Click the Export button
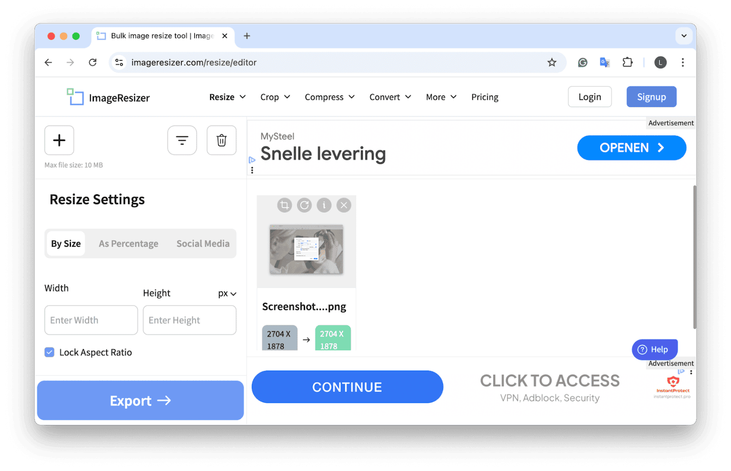731x471 pixels. coord(140,400)
